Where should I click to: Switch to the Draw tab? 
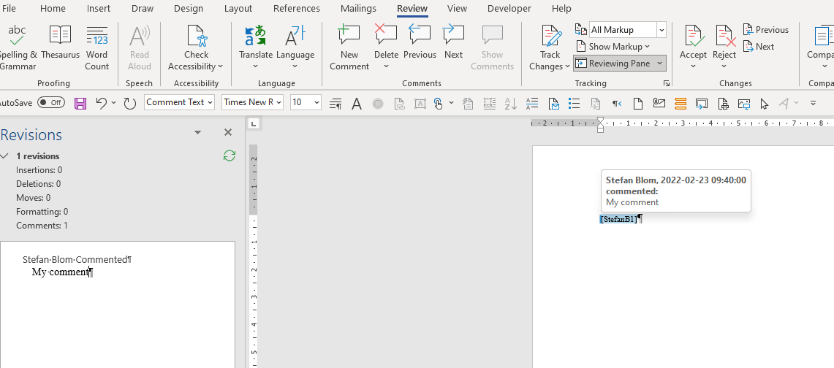[x=142, y=9]
